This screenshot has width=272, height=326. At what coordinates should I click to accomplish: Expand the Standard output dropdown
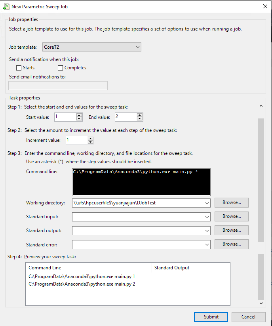click(207, 231)
